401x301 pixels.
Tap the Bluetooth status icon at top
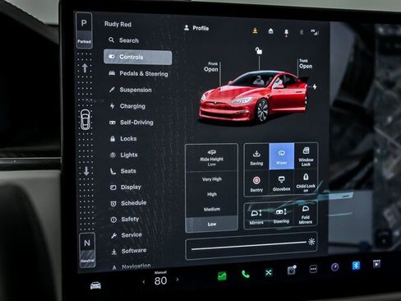click(x=302, y=32)
